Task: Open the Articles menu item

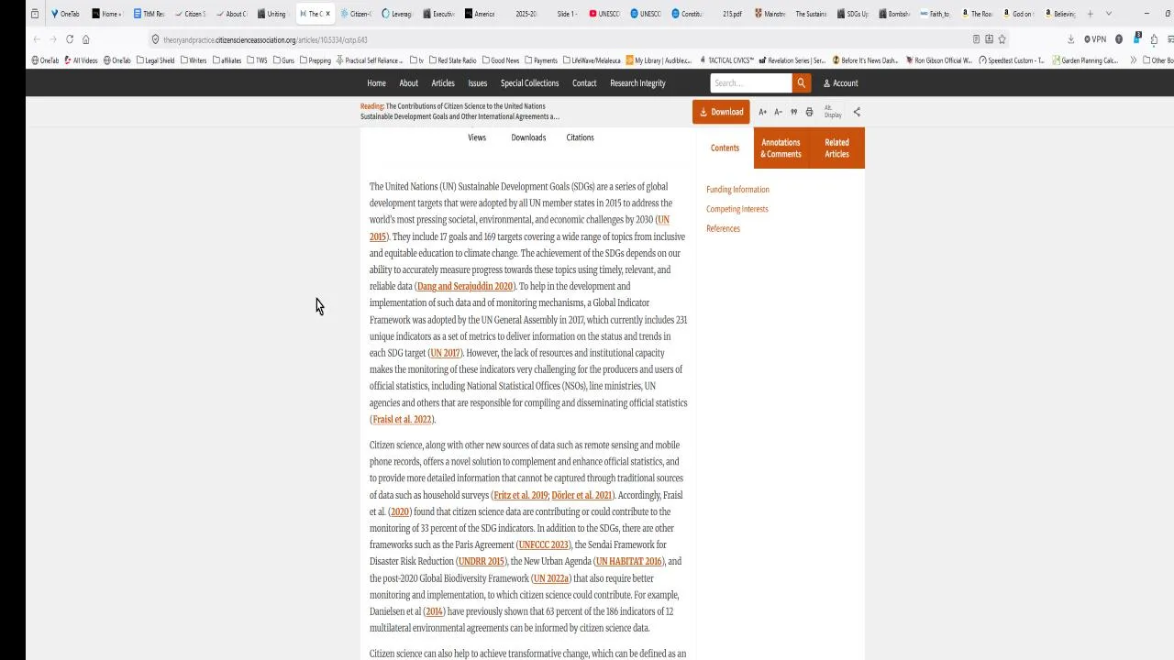Action: click(x=443, y=83)
